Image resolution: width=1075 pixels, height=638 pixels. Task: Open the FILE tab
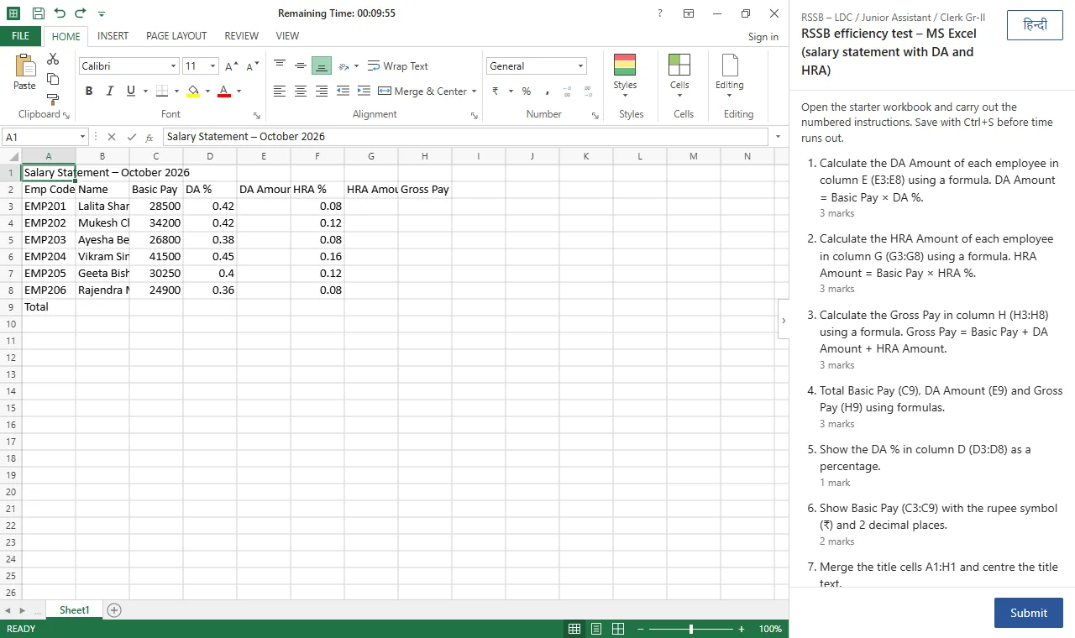point(21,36)
